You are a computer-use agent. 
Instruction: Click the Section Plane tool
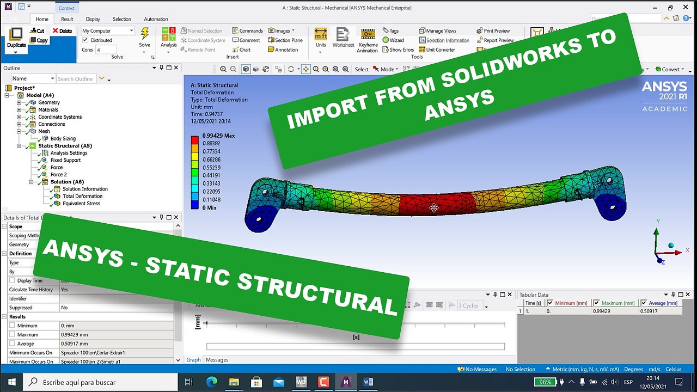click(285, 40)
